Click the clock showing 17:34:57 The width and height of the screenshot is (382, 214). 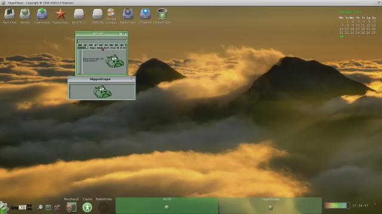(360, 206)
